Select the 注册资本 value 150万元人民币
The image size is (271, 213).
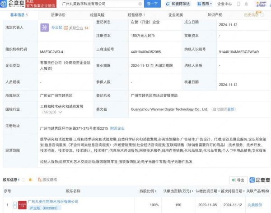click(x=143, y=36)
